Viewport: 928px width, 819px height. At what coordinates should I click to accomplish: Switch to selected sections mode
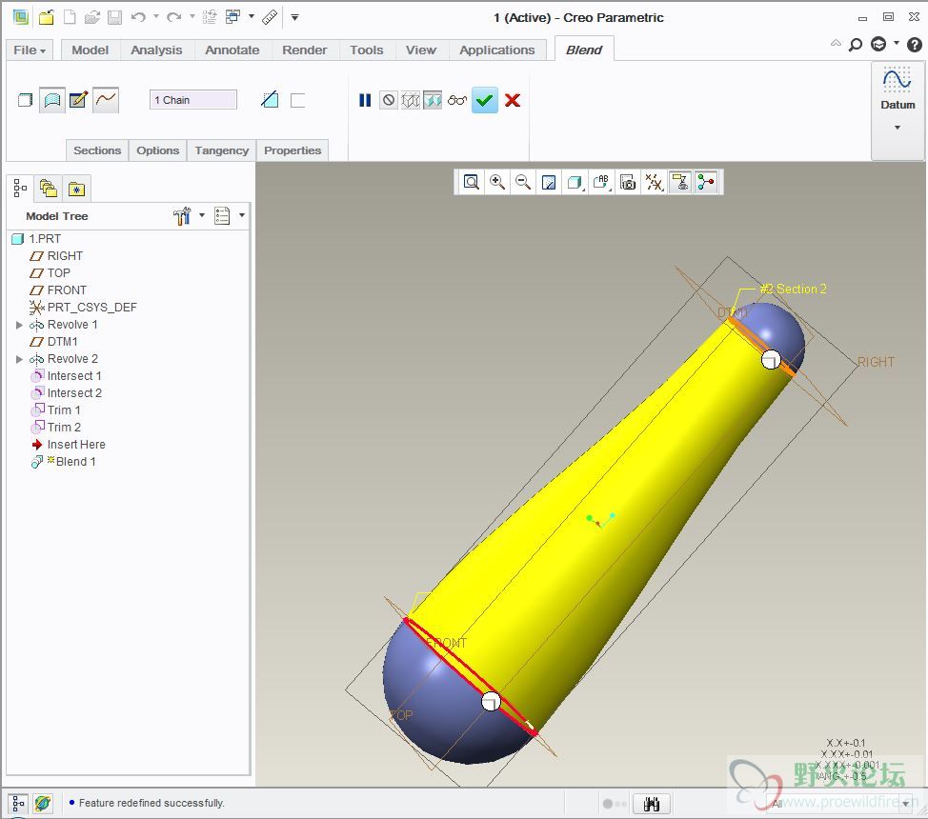[106, 100]
